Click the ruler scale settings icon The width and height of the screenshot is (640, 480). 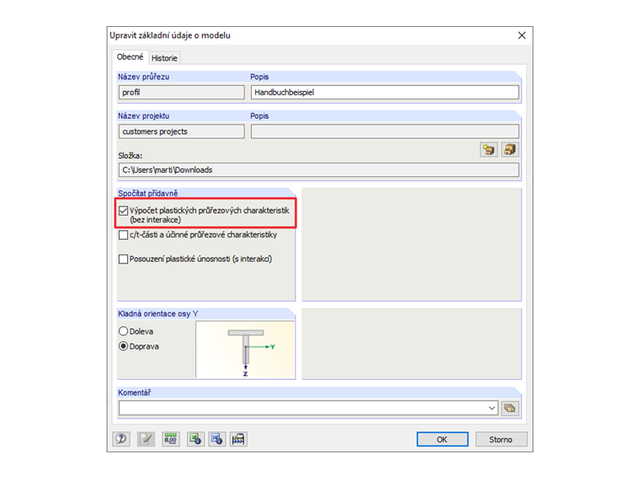coord(238,440)
